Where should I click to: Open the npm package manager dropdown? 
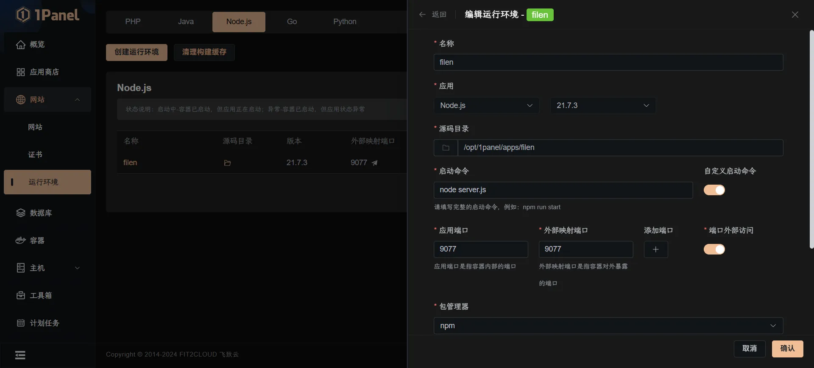coord(608,326)
